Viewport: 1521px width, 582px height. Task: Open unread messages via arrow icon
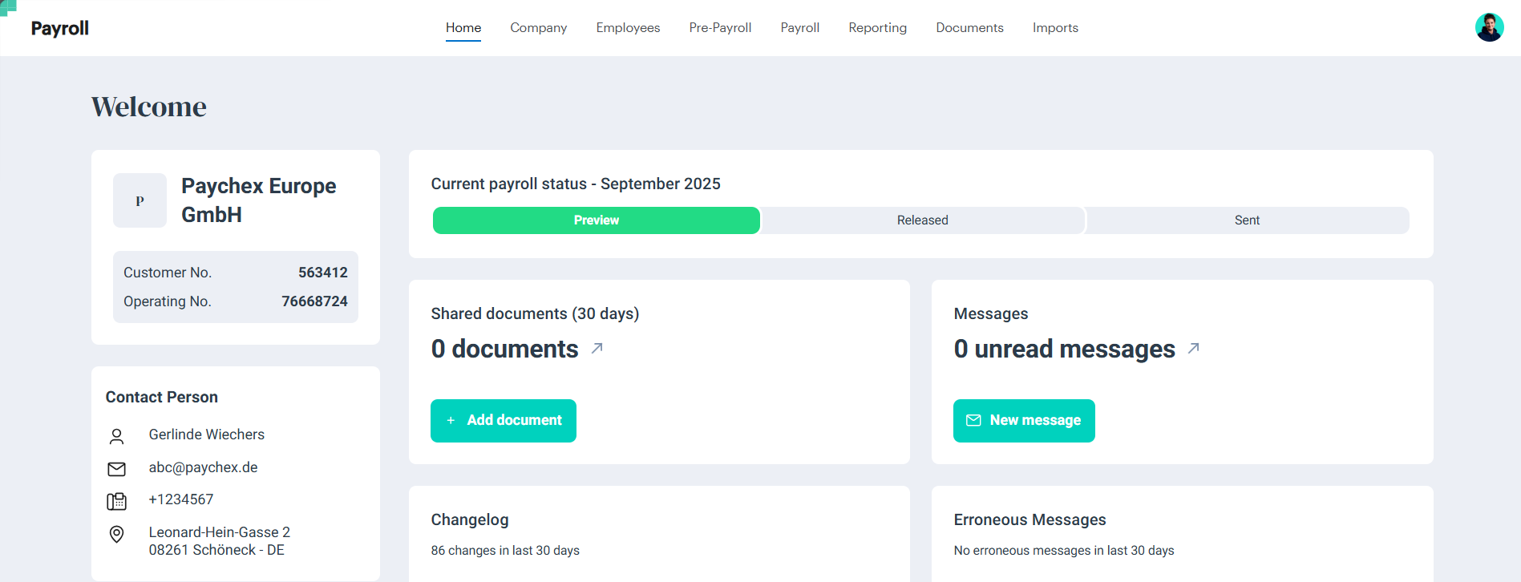pos(1193,349)
